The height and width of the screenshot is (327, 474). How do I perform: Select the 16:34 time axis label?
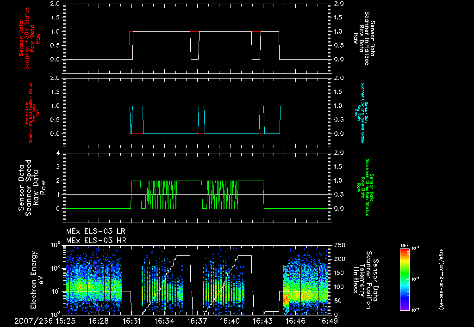[164, 321]
